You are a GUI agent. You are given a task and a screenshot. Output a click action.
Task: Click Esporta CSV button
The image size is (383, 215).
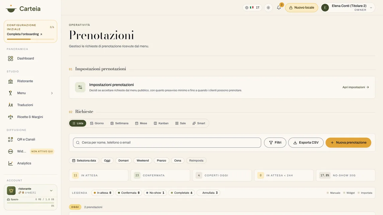306,143
